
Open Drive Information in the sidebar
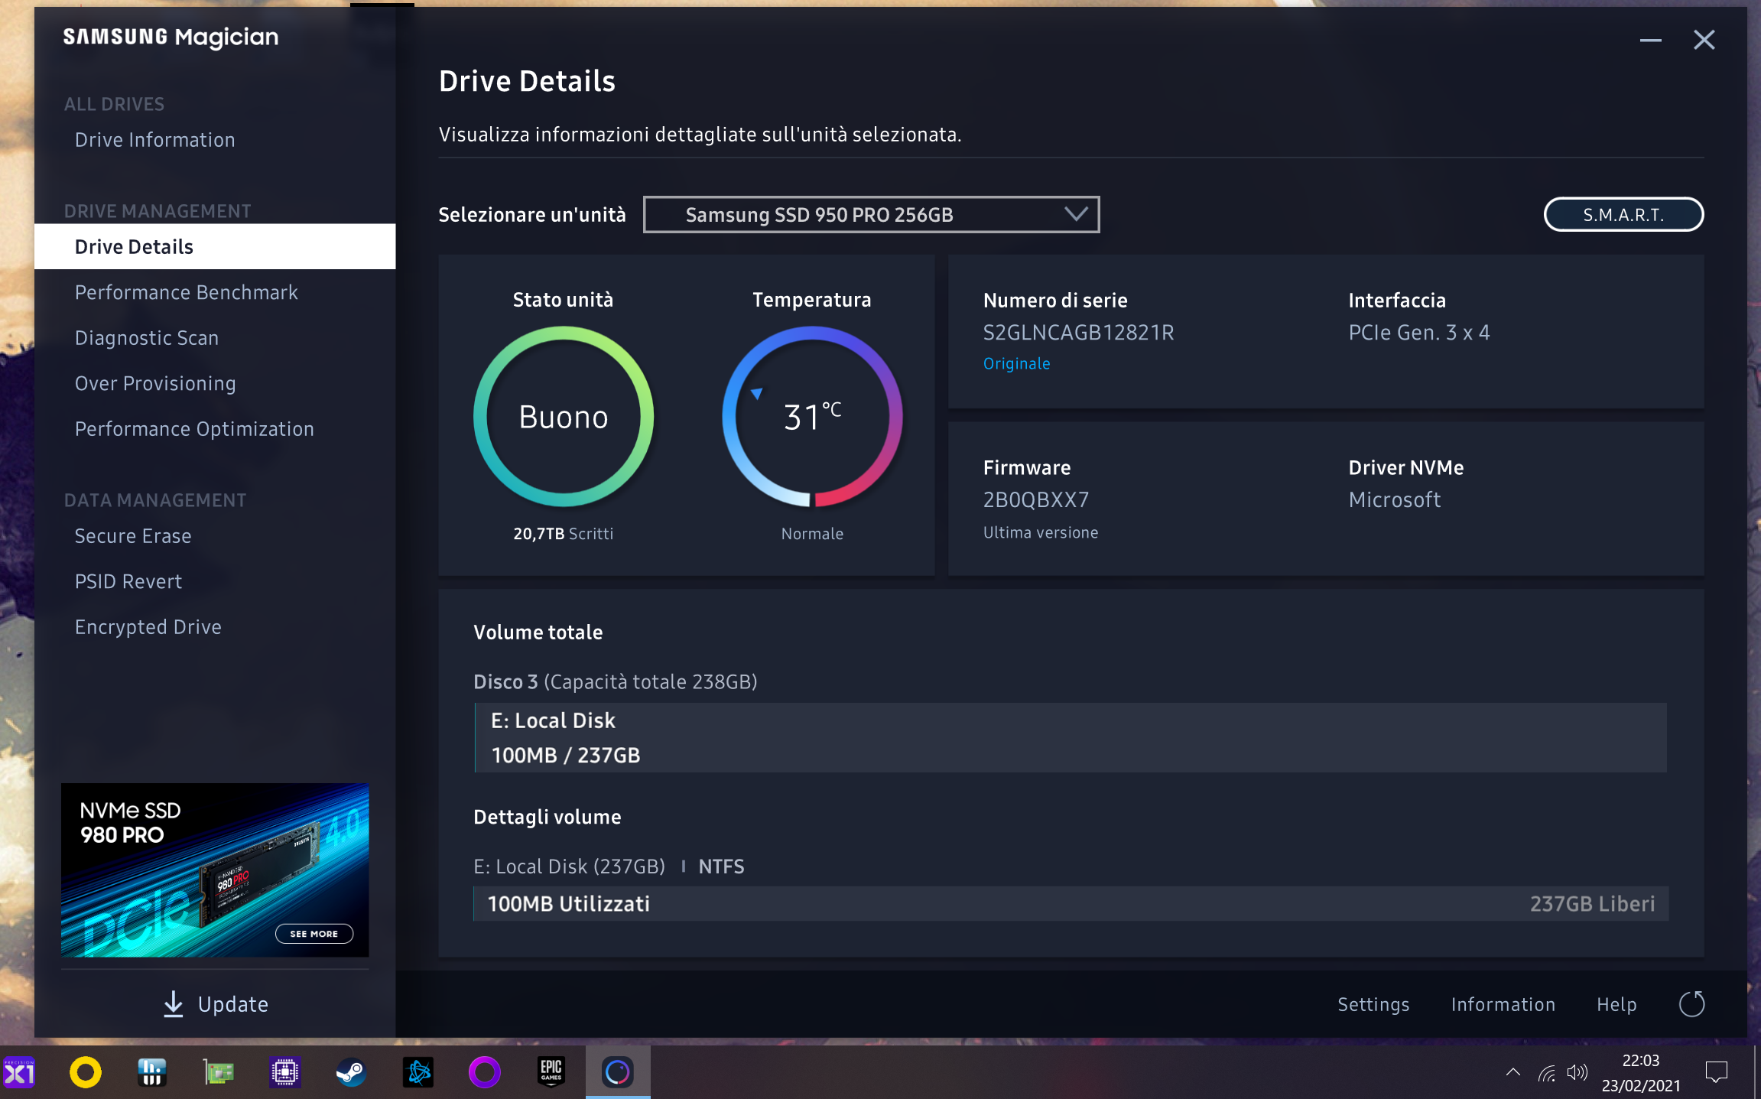tap(154, 140)
